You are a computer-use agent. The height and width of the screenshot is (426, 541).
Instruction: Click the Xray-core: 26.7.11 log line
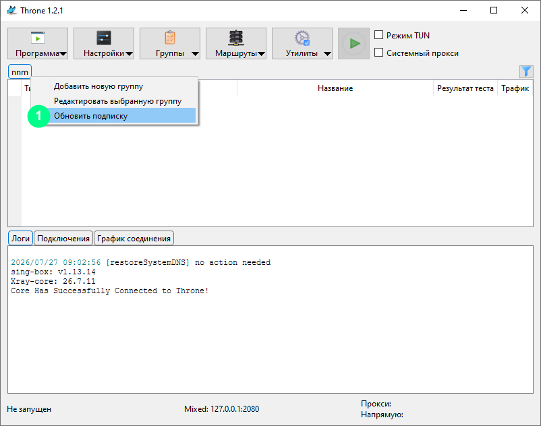click(53, 281)
